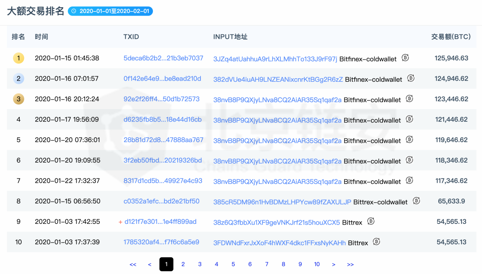
Task: Open the 38nvB8P9 address in rank 7 row
Action: point(277,182)
